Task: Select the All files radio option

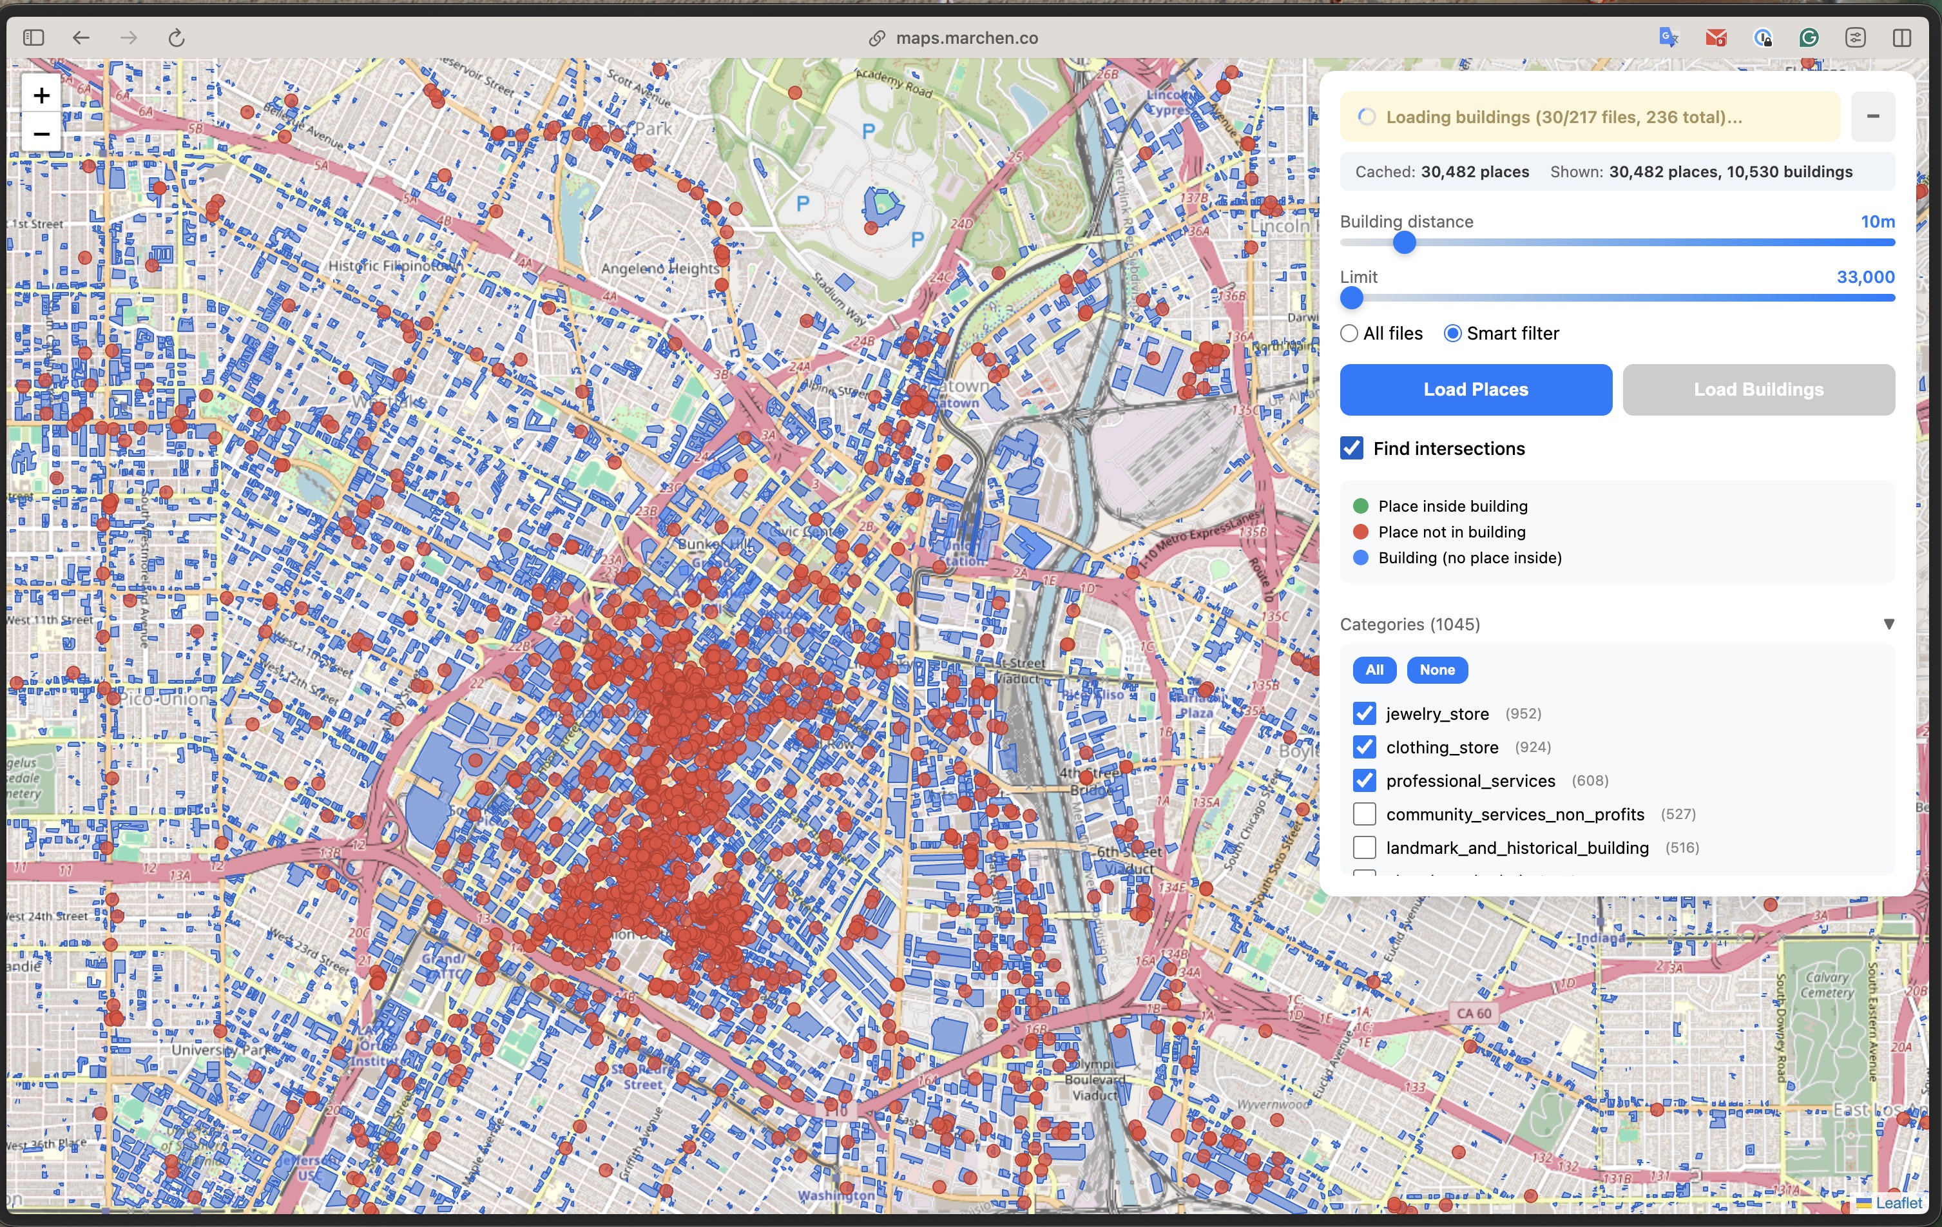Action: [1349, 333]
